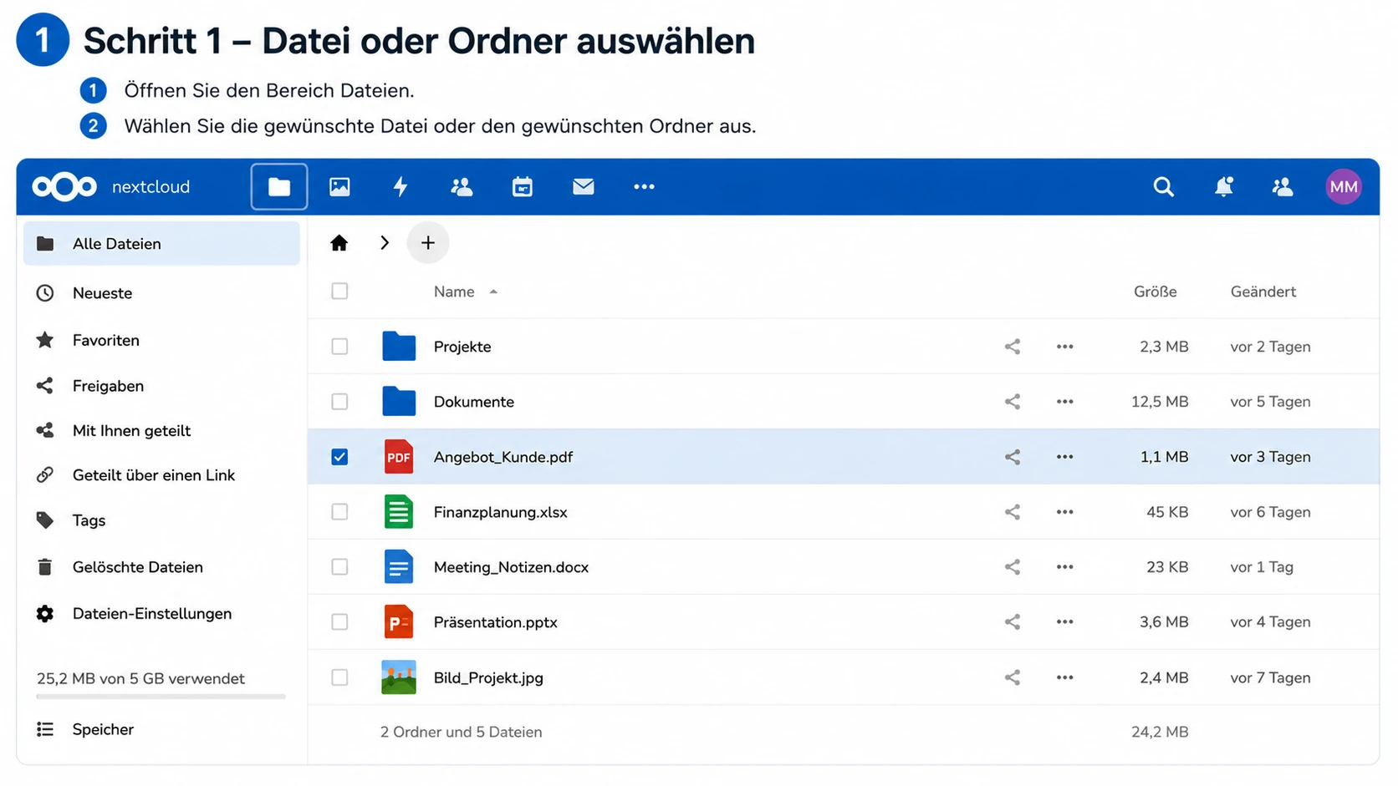Open actions menu for Bild_Projekt.jpg

point(1064,677)
